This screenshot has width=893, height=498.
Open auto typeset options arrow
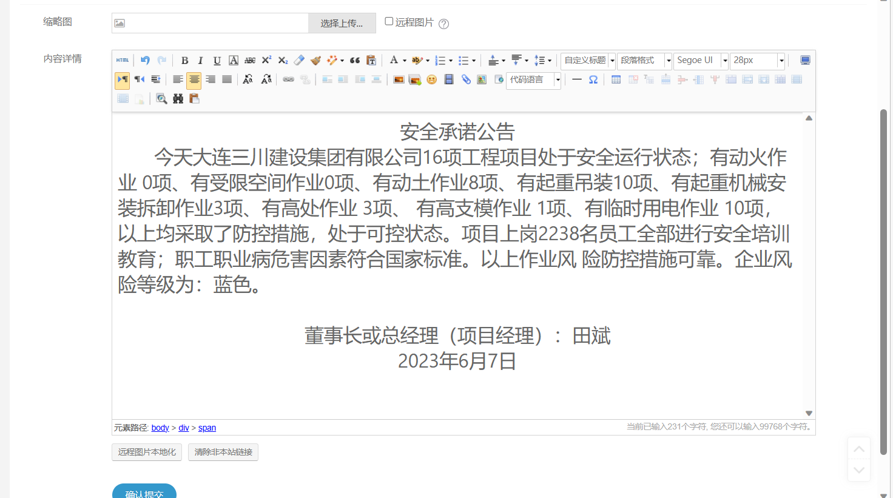click(342, 61)
